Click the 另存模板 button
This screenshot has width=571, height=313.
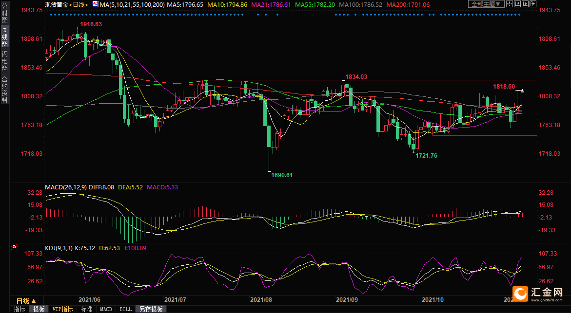[151, 309]
